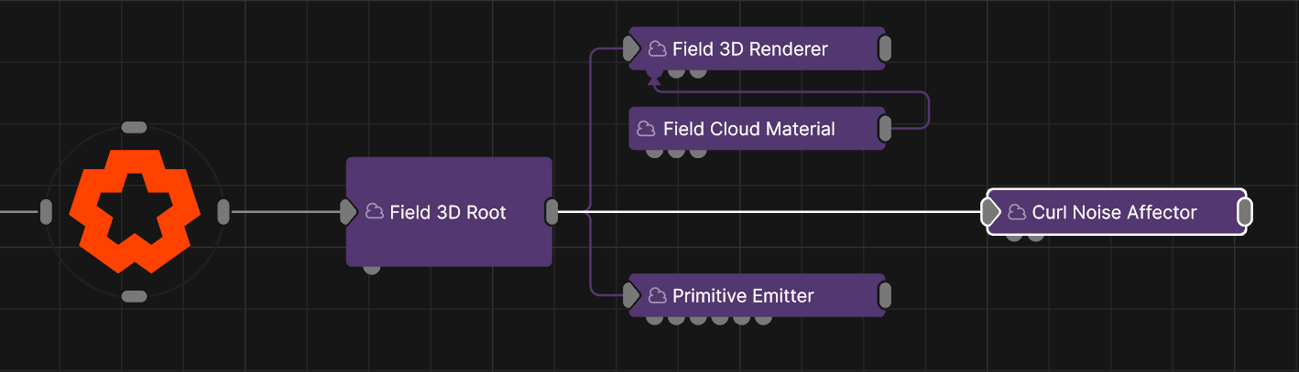
Task: Click the orange root node logo
Action: tap(135, 211)
